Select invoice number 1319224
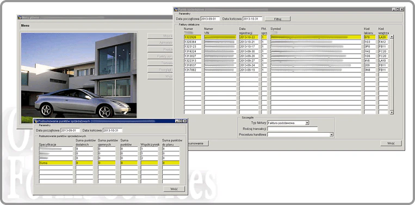The width and height of the screenshot is (415, 205). [193, 51]
